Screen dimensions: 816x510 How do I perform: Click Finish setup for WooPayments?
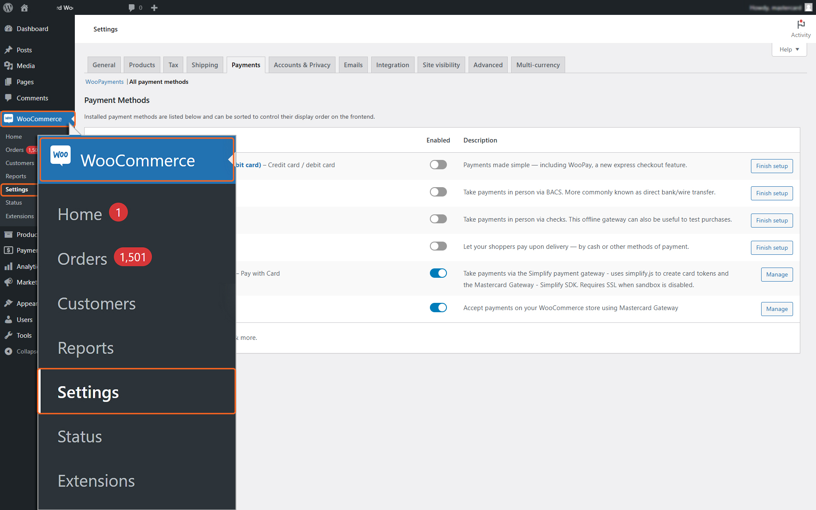[772, 166]
